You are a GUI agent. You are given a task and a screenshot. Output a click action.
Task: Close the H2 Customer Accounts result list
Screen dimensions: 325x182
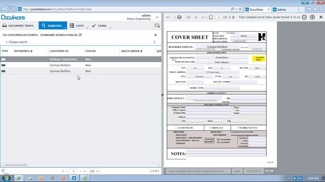coord(155,35)
